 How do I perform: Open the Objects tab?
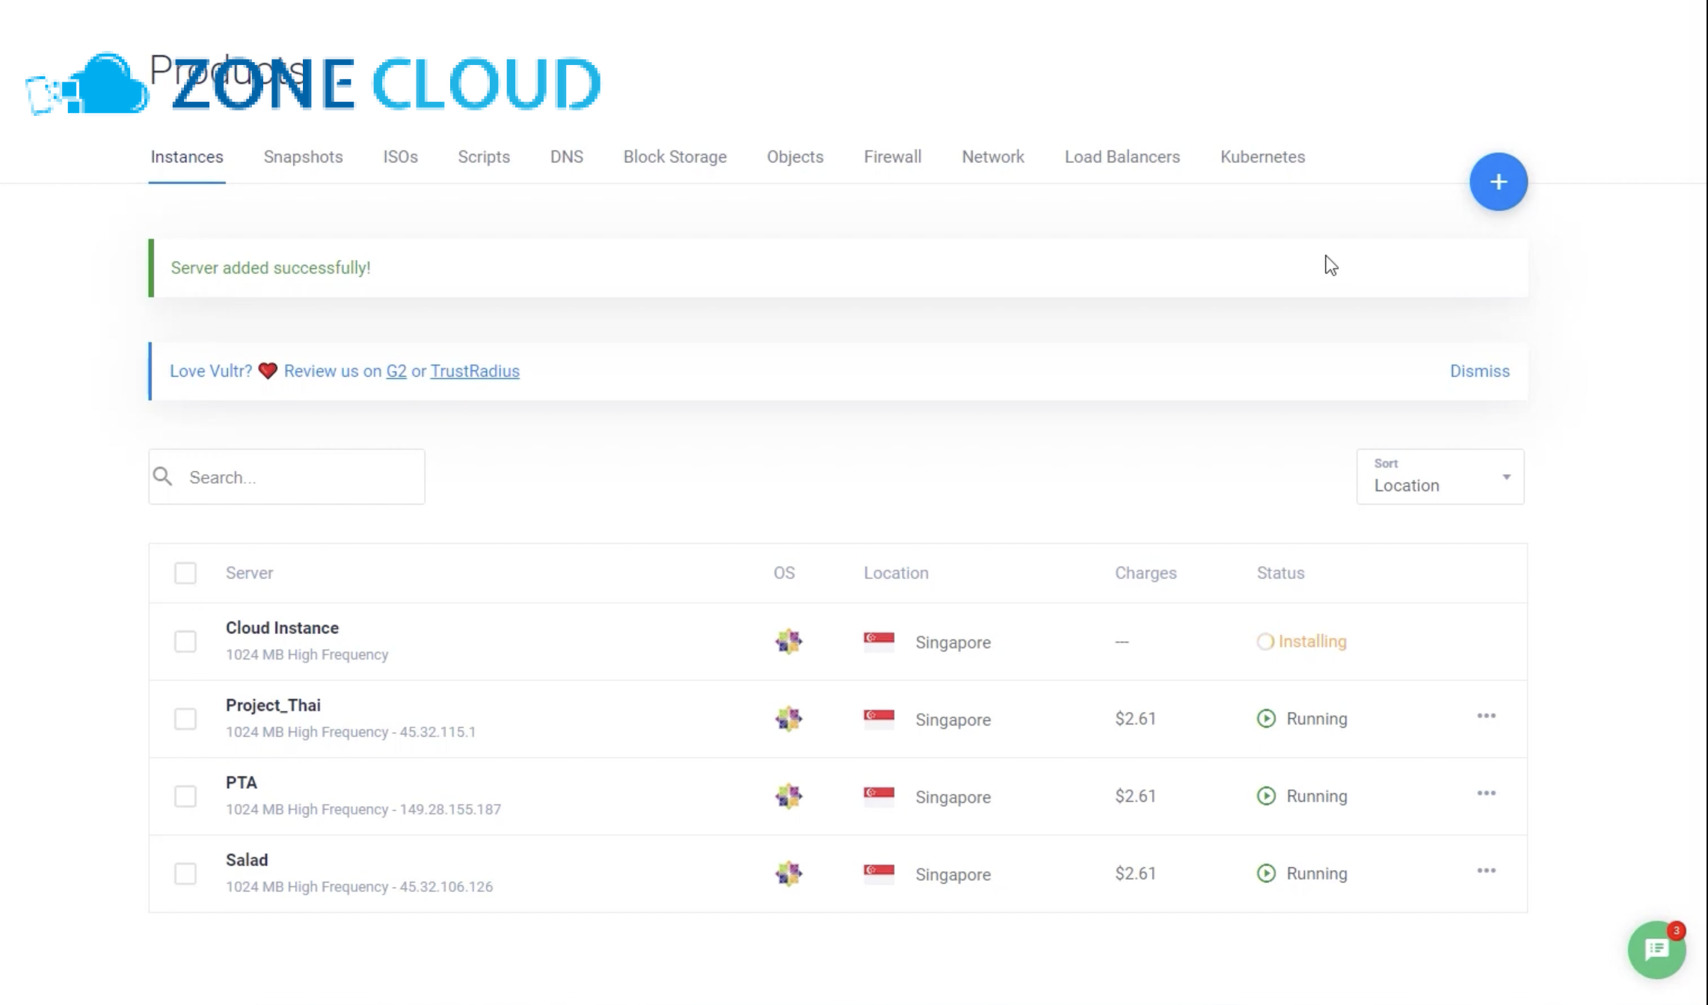(x=795, y=157)
